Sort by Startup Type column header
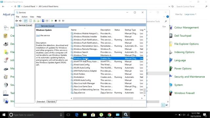 [130, 30]
